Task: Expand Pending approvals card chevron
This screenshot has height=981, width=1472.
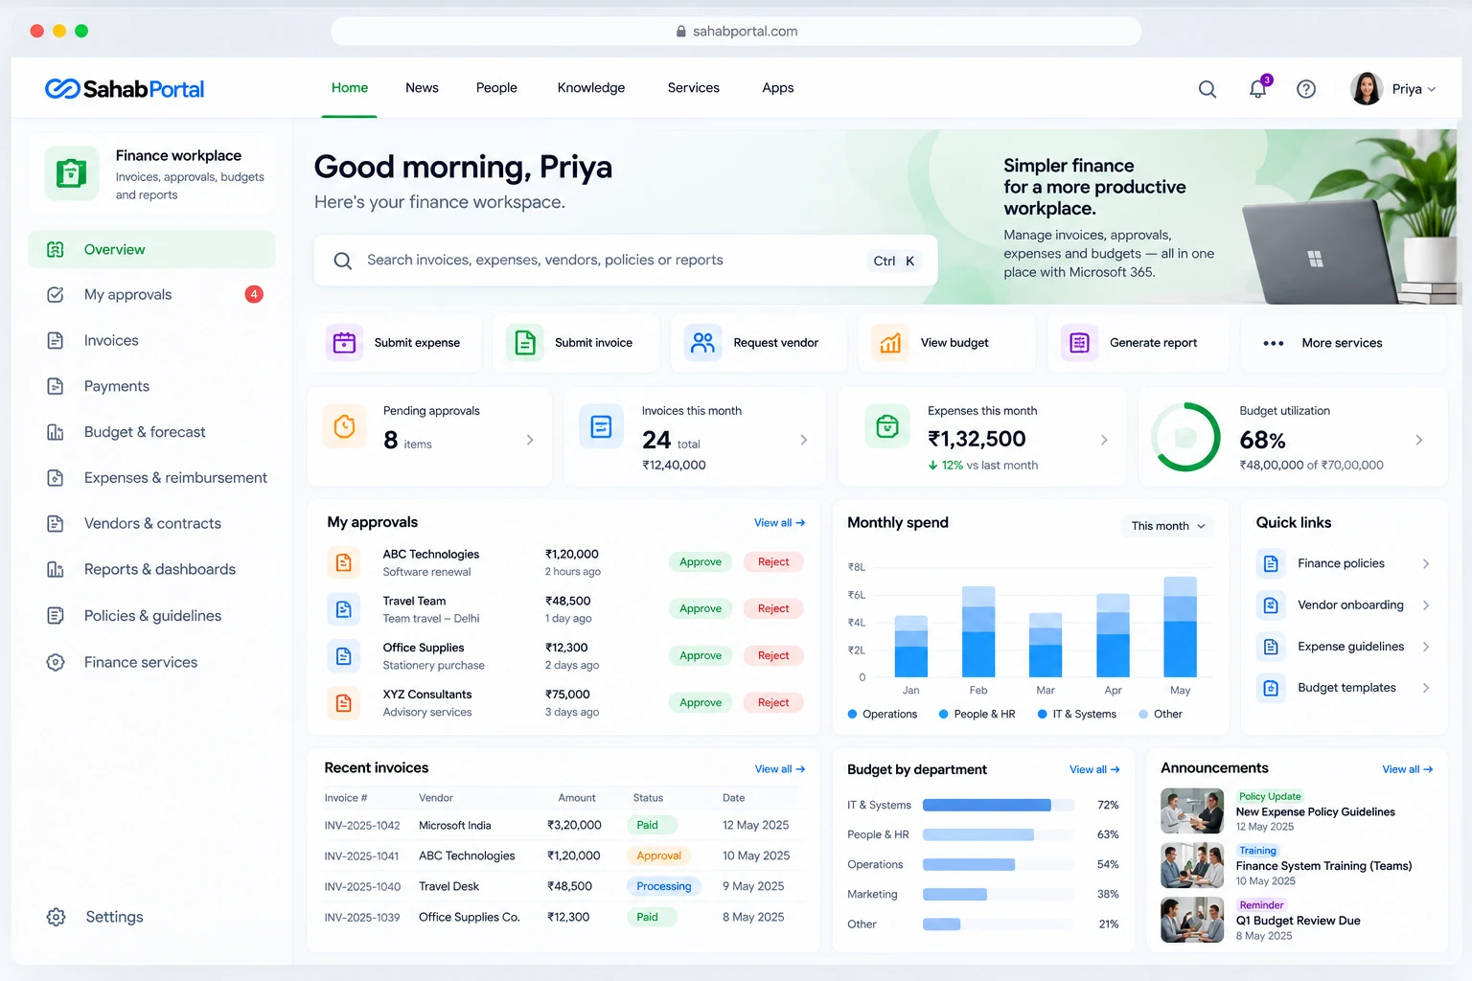Action: pos(530,440)
